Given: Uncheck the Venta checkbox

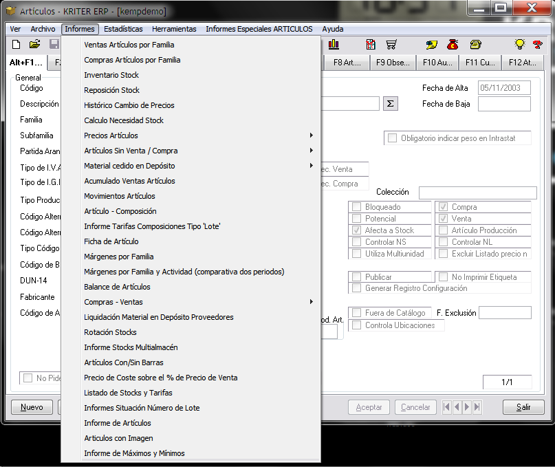Looking at the screenshot, I should 443,219.
